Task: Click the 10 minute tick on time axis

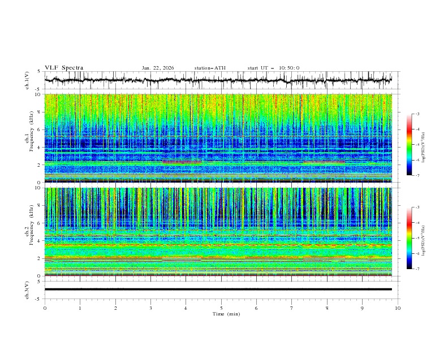Action: click(x=398, y=308)
